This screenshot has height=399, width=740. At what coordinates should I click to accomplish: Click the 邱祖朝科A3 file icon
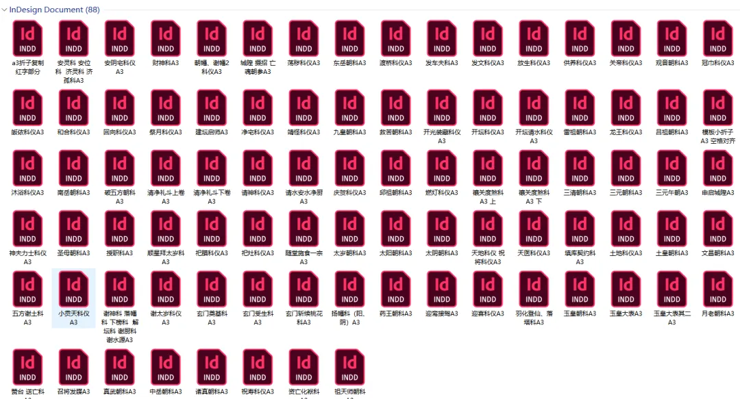pos(395,168)
